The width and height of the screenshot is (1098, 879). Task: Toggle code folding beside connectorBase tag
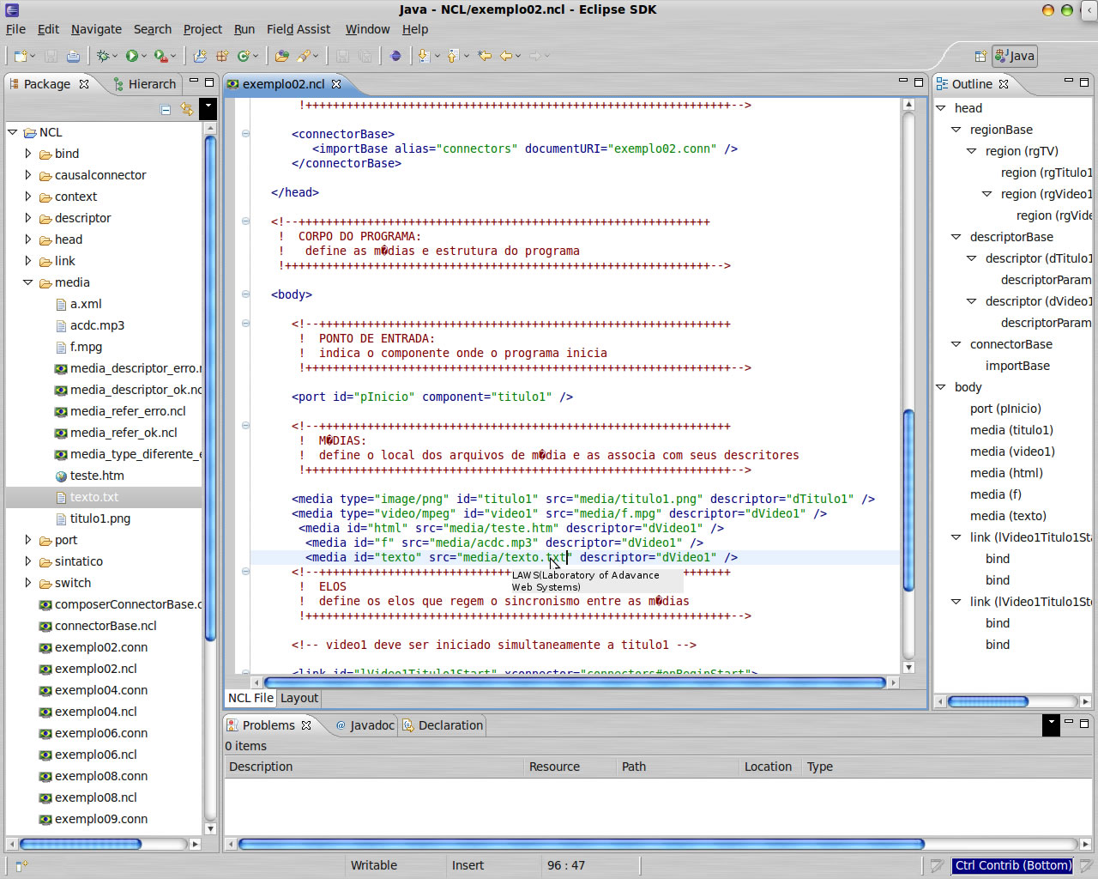pos(245,134)
